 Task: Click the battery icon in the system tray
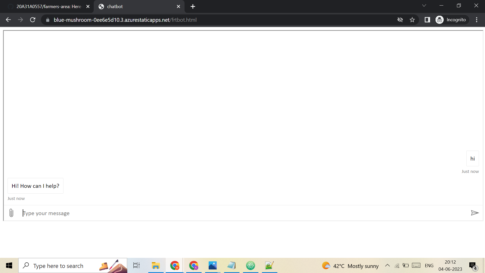(x=406, y=265)
